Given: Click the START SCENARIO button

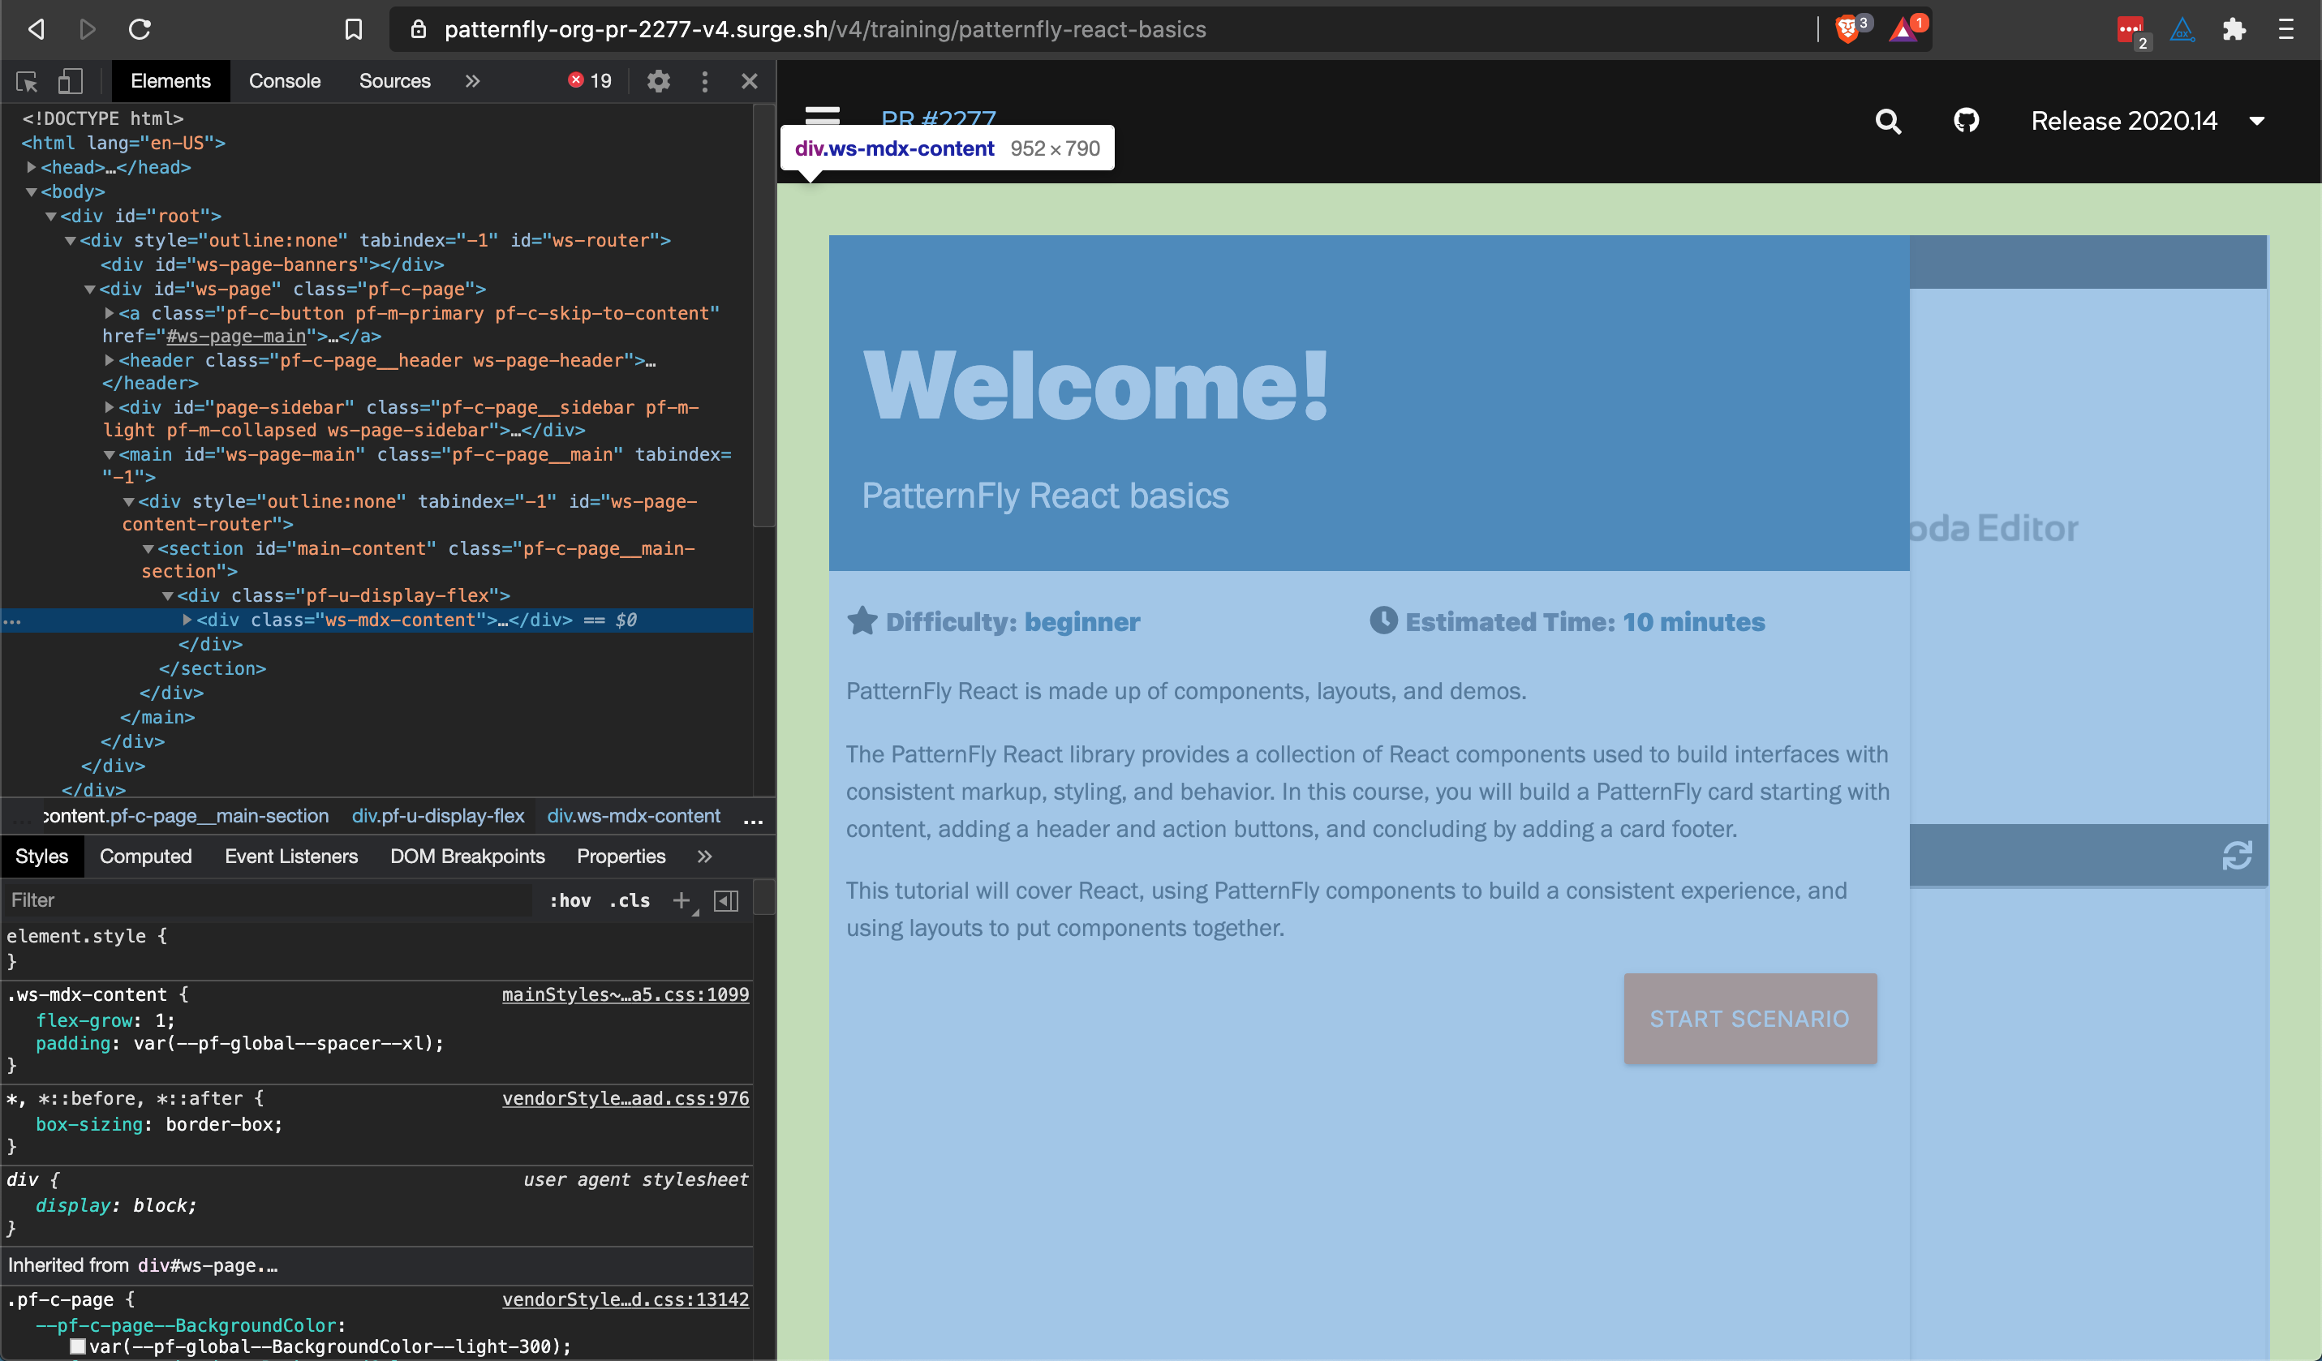Looking at the screenshot, I should tap(1749, 1018).
